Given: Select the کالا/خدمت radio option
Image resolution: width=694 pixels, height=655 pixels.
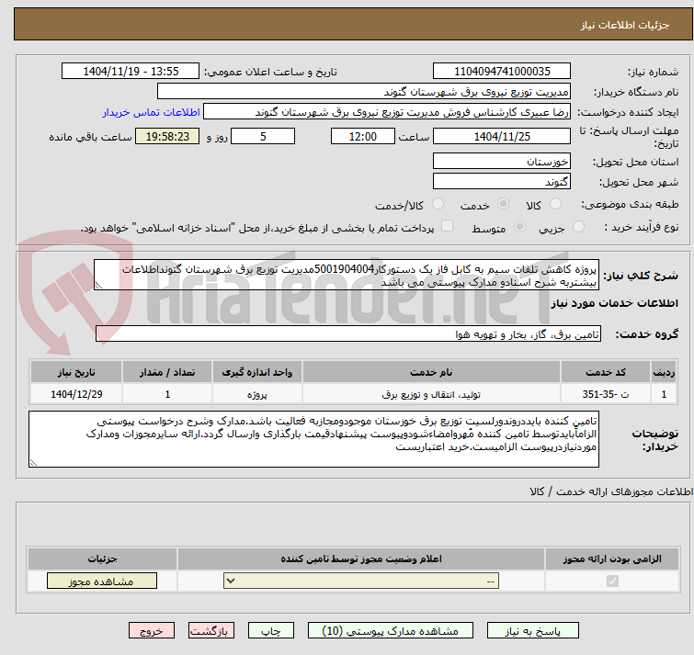Looking at the screenshot, I should pos(438,204).
